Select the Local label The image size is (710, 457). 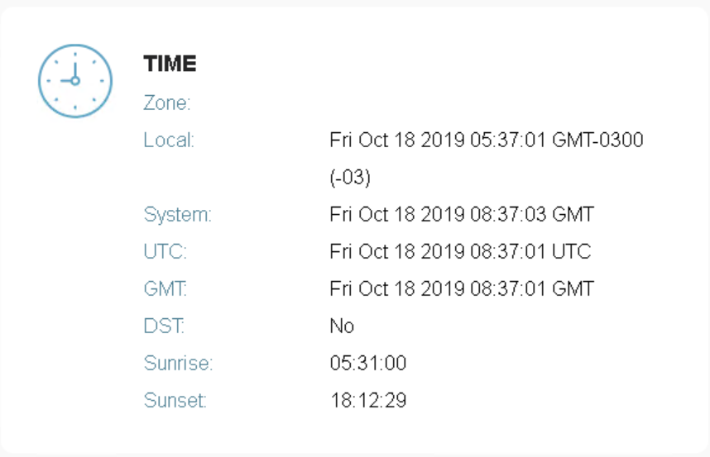click(x=169, y=140)
